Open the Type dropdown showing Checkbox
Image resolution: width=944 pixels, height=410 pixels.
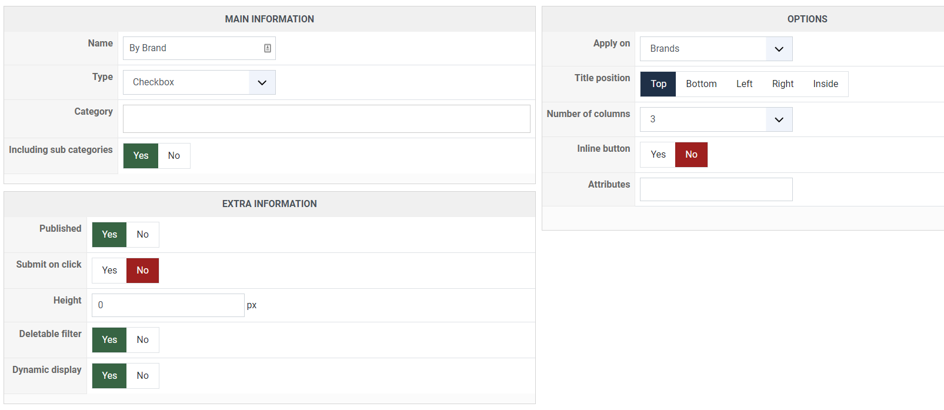coord(199,82)
